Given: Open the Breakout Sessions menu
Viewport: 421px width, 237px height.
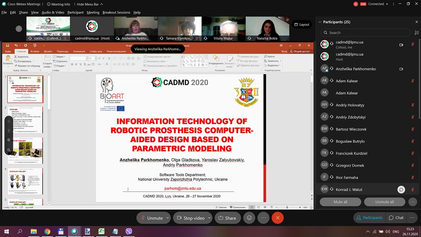Looking at the screenshot, I should tap(116, 12).
